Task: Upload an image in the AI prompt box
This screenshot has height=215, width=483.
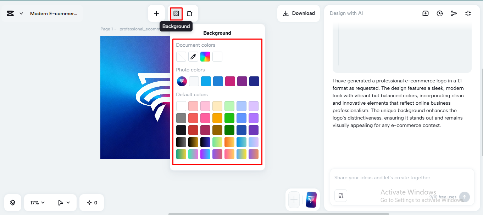Action: point(341,196)
